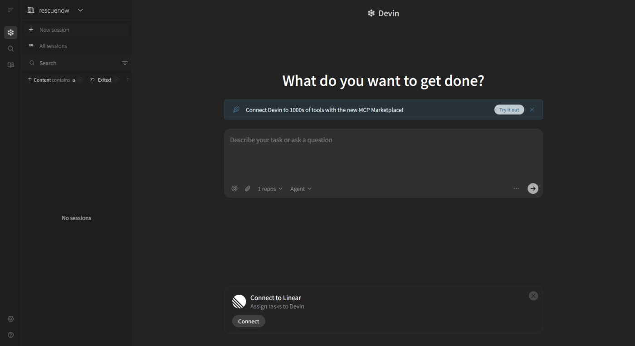The width and height of the screenshot is (635, 346).
Task: Click the 'Connect to Linear' title
Action: (275, 298)
